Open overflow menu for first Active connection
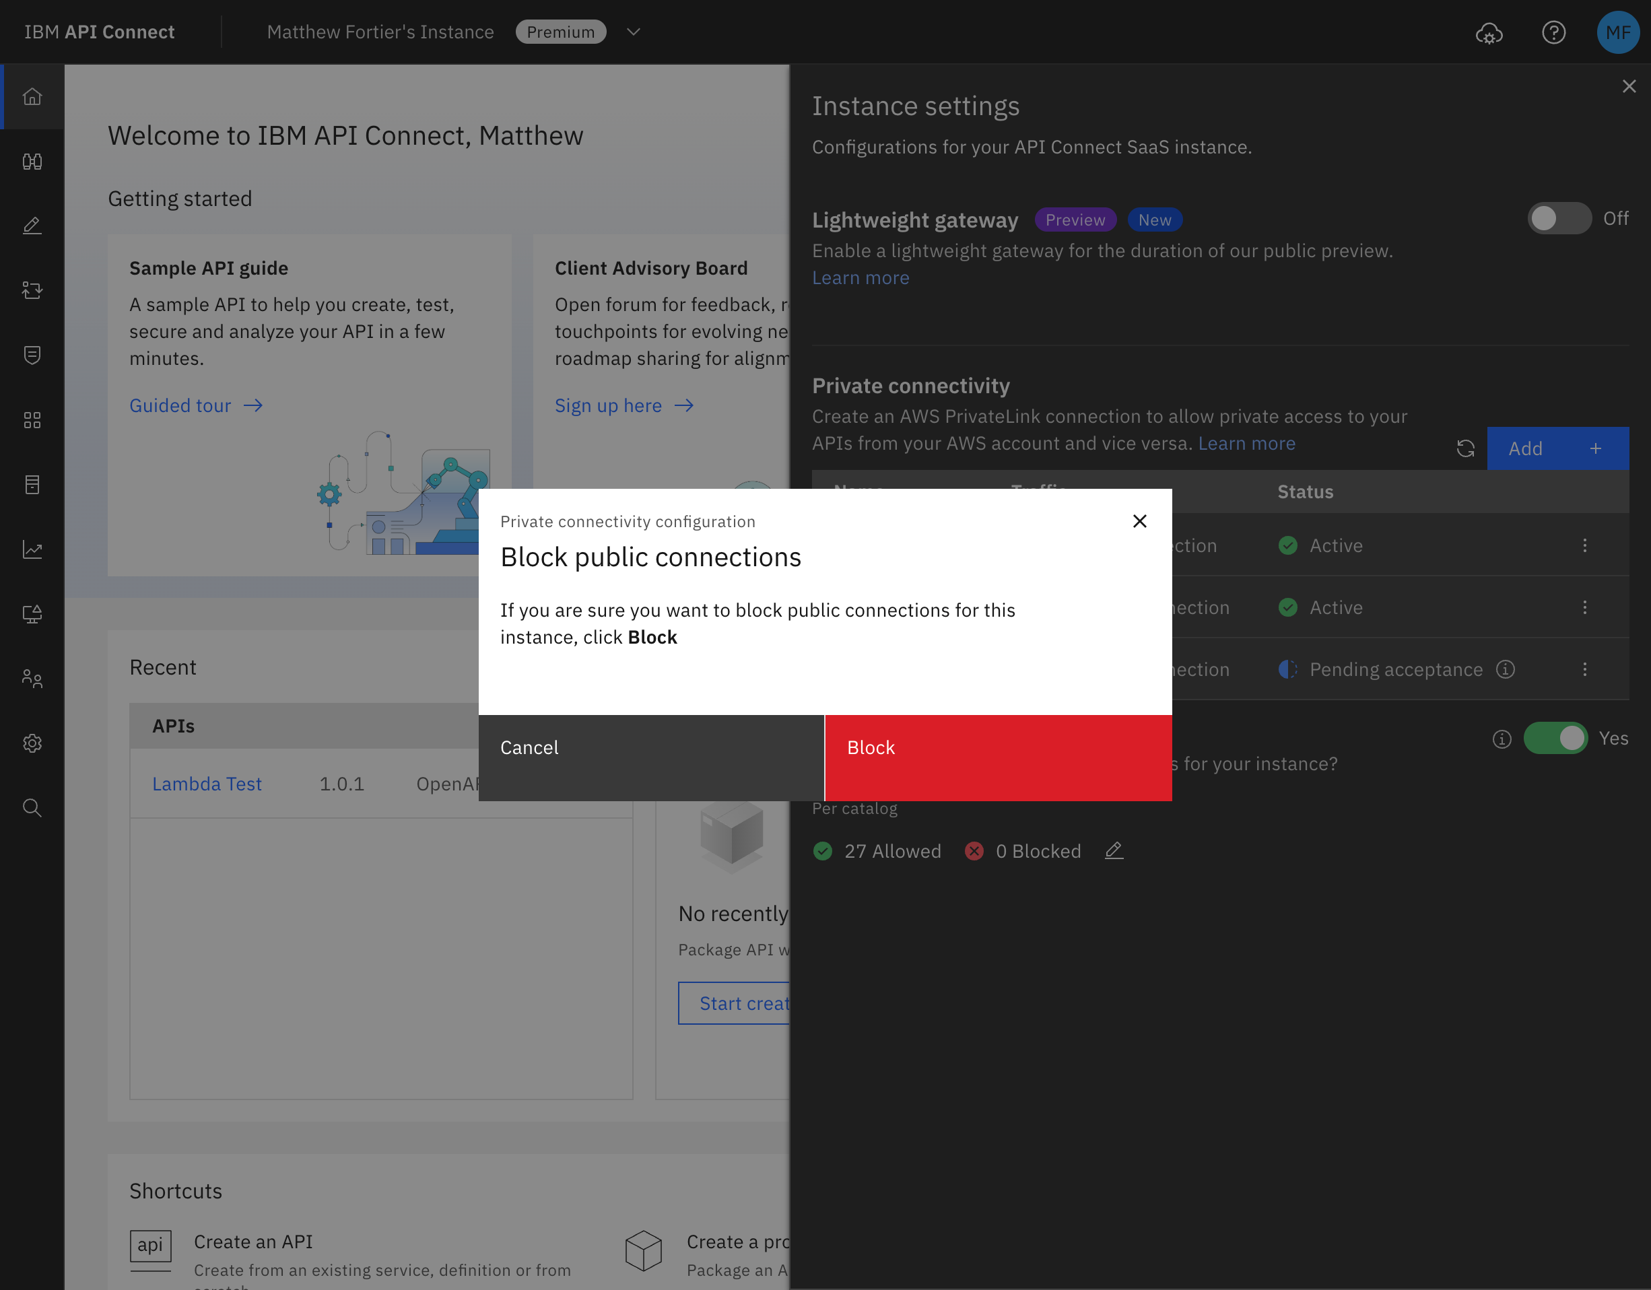Image resolution: width=1651 pixels, height=1290 pixels. pyautogui.click(x=1584, y=545)
